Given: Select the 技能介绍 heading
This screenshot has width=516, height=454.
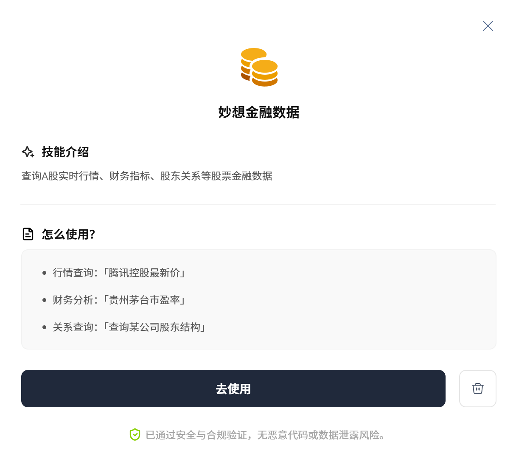Looking at the screenshot, I should click(x=65, y=152).
